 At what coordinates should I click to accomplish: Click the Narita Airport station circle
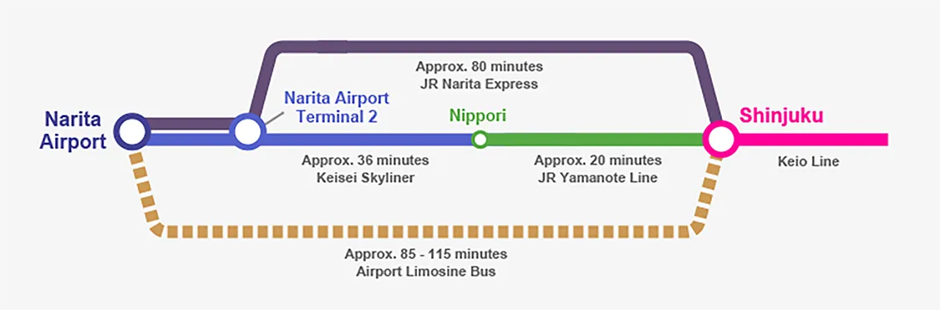click(x=133, y=132)
